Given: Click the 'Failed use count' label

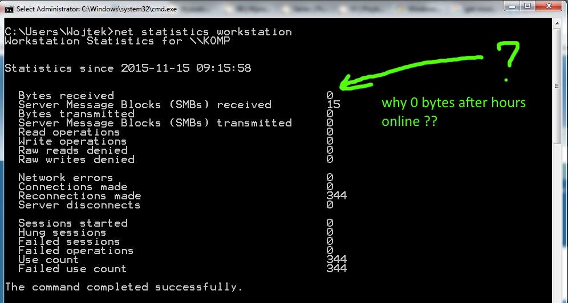Looking at the screenshot, I should (x=72, y=269).
